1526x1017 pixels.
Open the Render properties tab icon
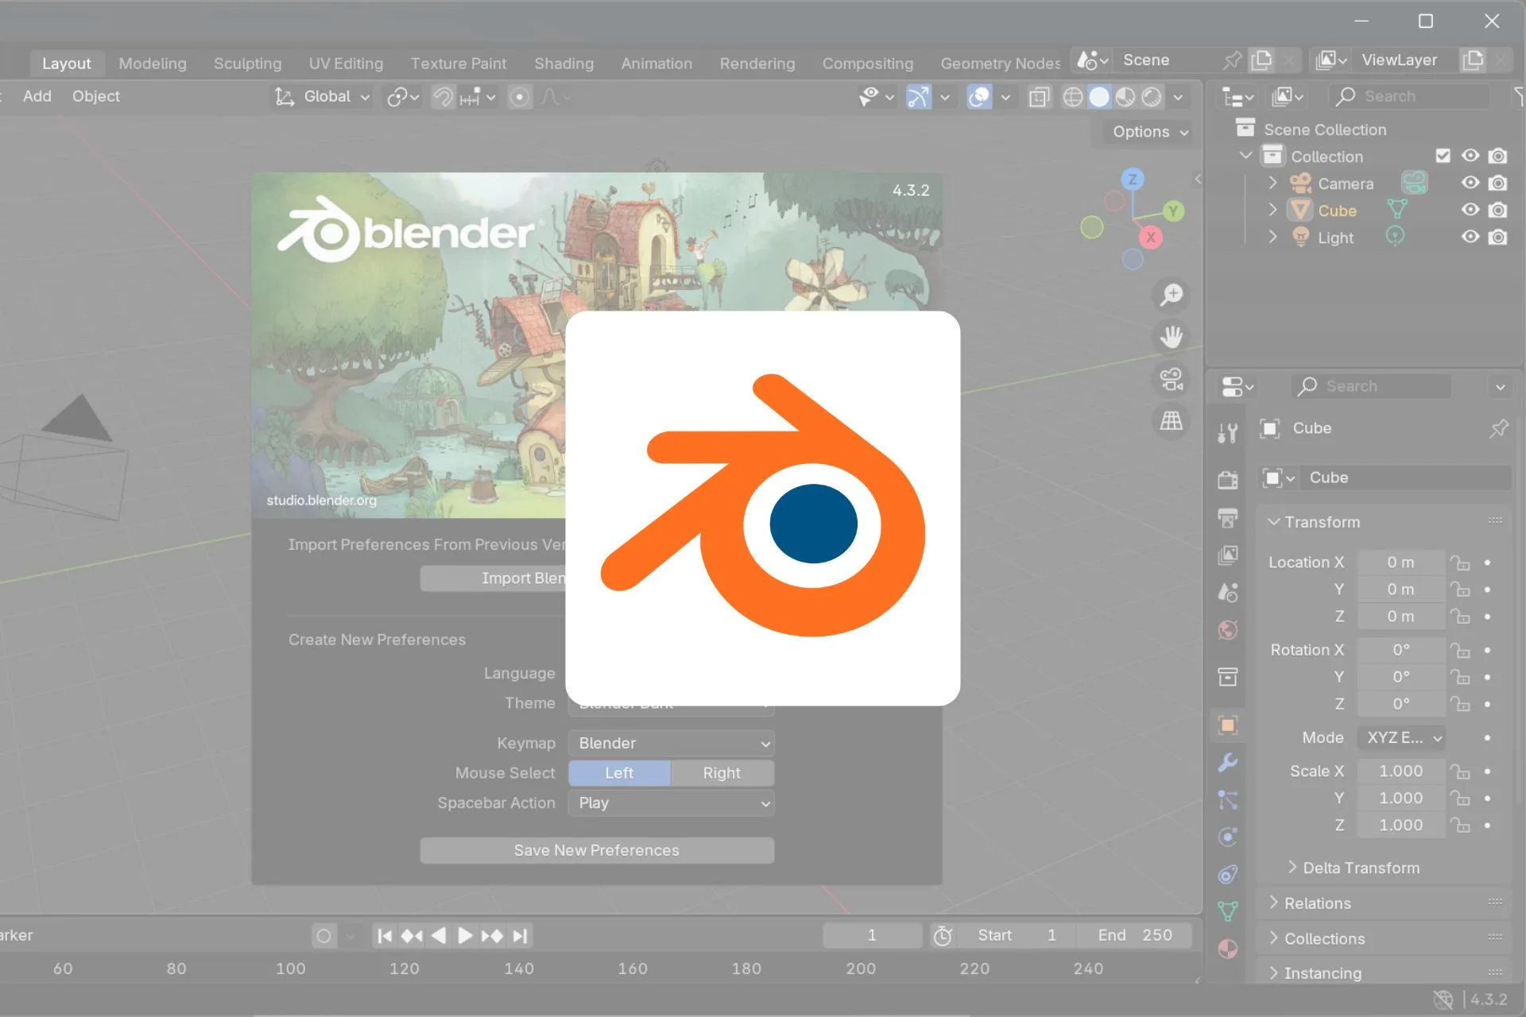pos(1228,480)
